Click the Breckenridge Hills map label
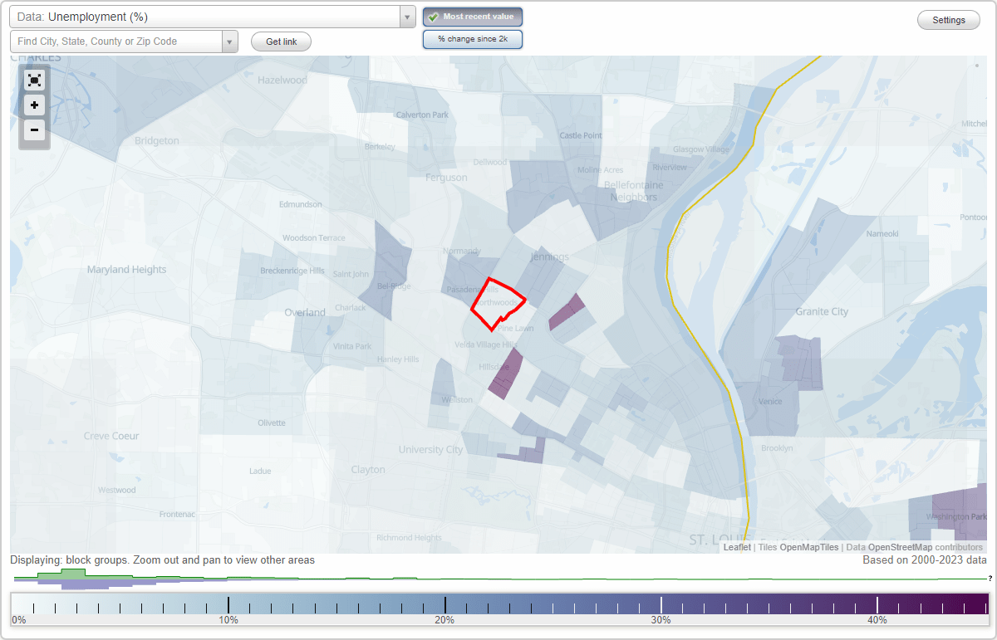The width and height of the screenshot is (997, 640). tap(292, 271)
